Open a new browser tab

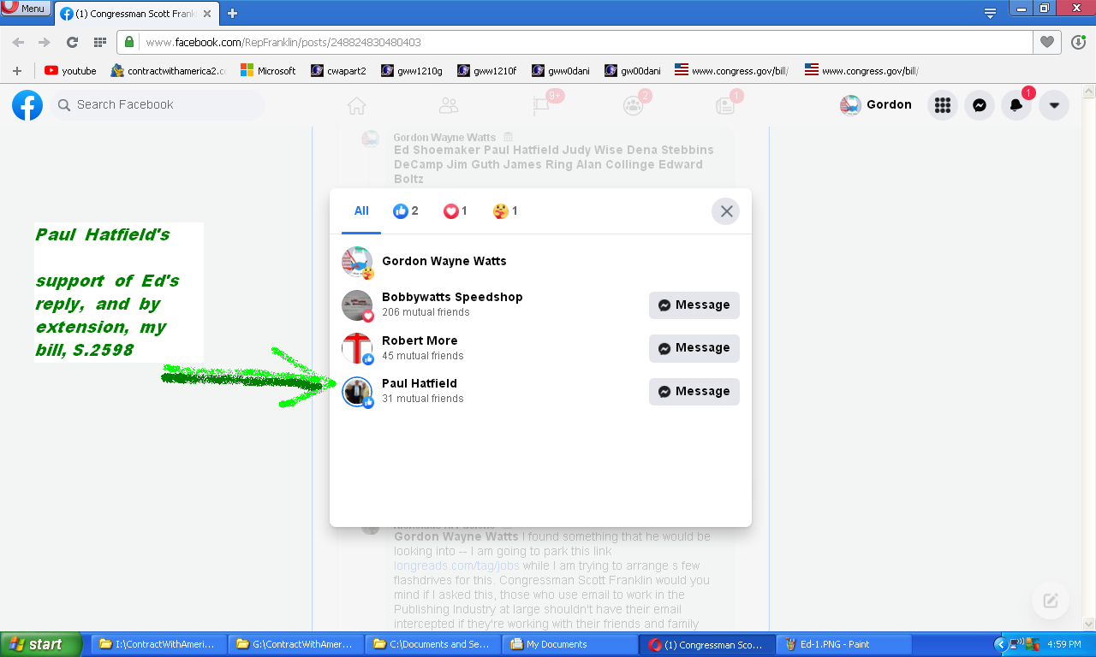coord(232,13)
